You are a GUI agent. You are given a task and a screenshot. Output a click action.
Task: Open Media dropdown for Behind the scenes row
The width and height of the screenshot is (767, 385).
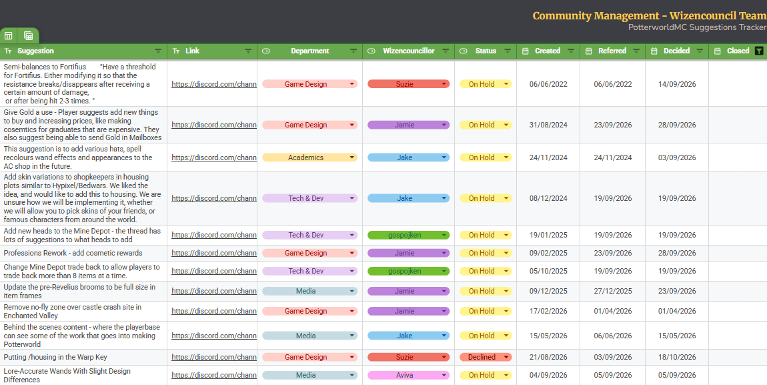309,336
